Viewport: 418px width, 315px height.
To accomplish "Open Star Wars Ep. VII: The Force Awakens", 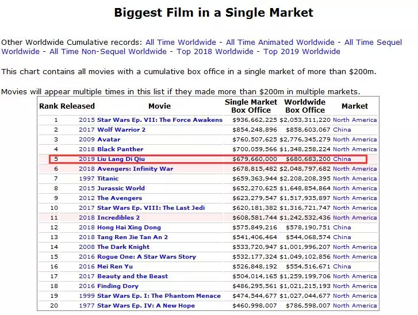I will click(159, 120).
